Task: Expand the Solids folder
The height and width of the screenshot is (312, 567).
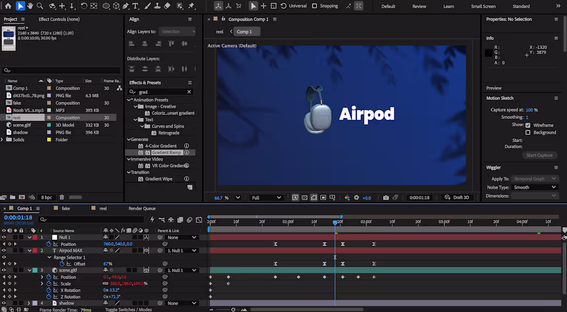Action: click(x=2, y=140)
